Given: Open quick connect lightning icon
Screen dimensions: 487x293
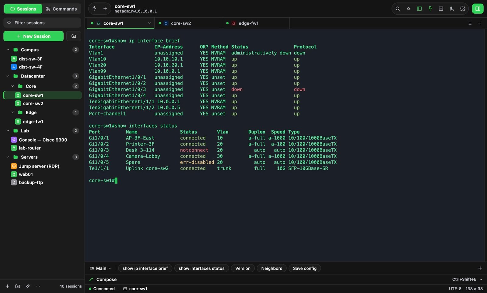Looking at the screenshot, I should pos(94,9).
